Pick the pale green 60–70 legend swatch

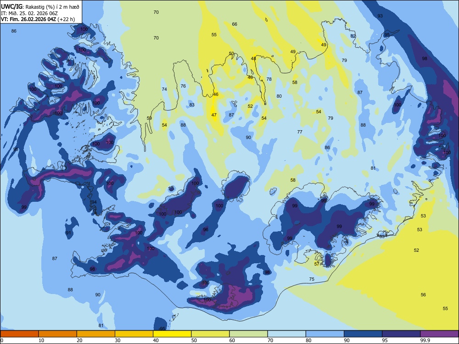point(248,334)
